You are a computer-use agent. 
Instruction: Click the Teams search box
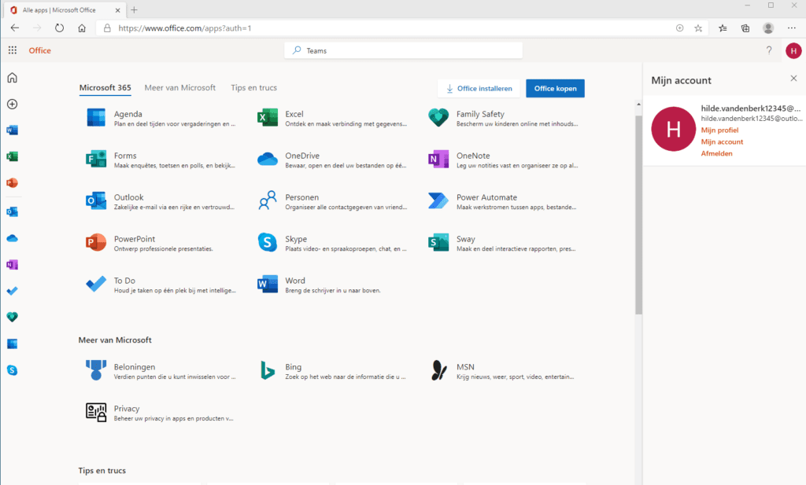[x=404, y=50]
